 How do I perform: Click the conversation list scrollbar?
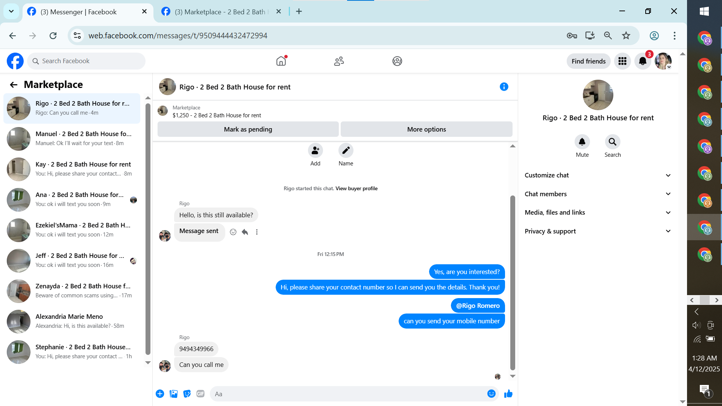click(x=148, y=229)
